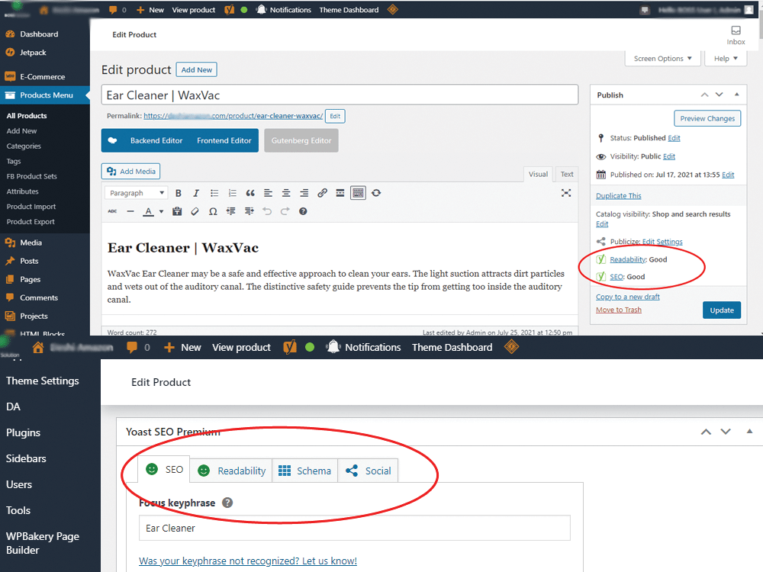Open the Backend Editor
This screenshot has height=572, width=763.
(156, 140)
